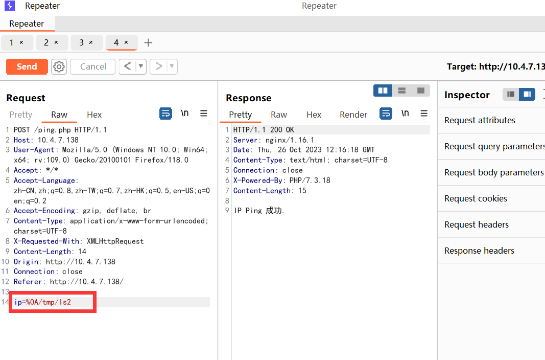Open history dropdown next to back arrow
Screen dimensions: 545x360
pos(141,66)
